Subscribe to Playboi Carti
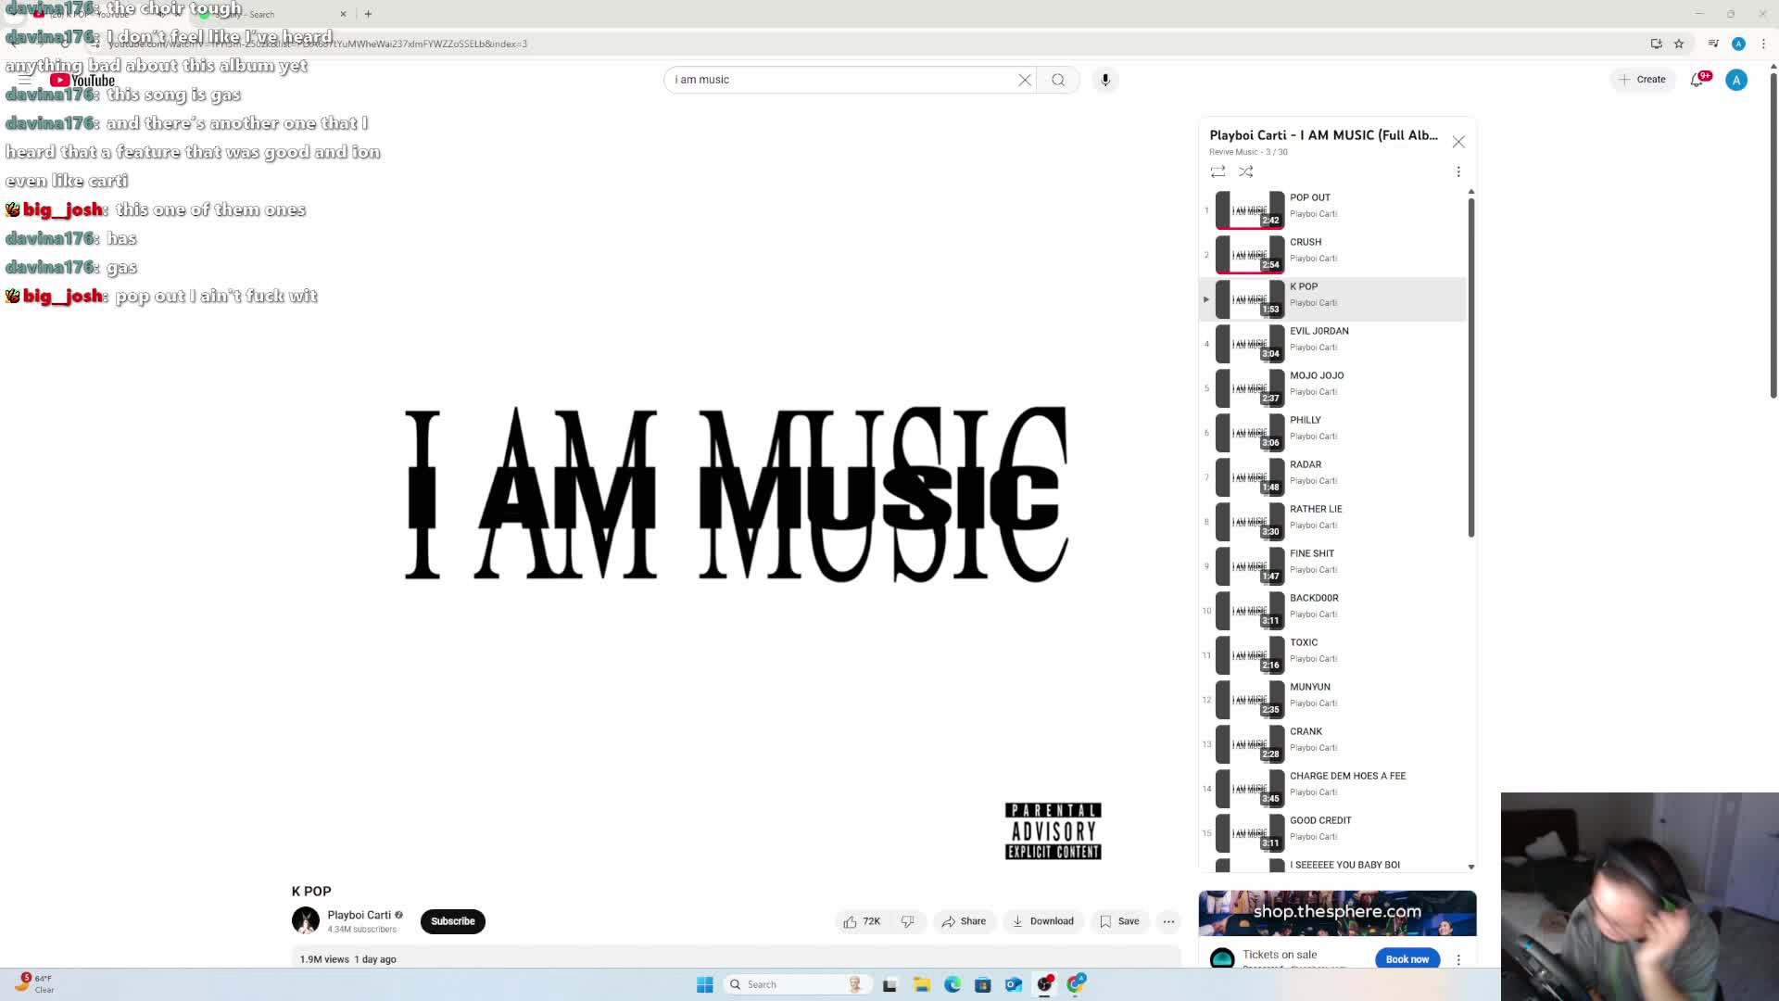Image resolution: width=1779 pixels, height=1001 pixels. tap(452, 921)
